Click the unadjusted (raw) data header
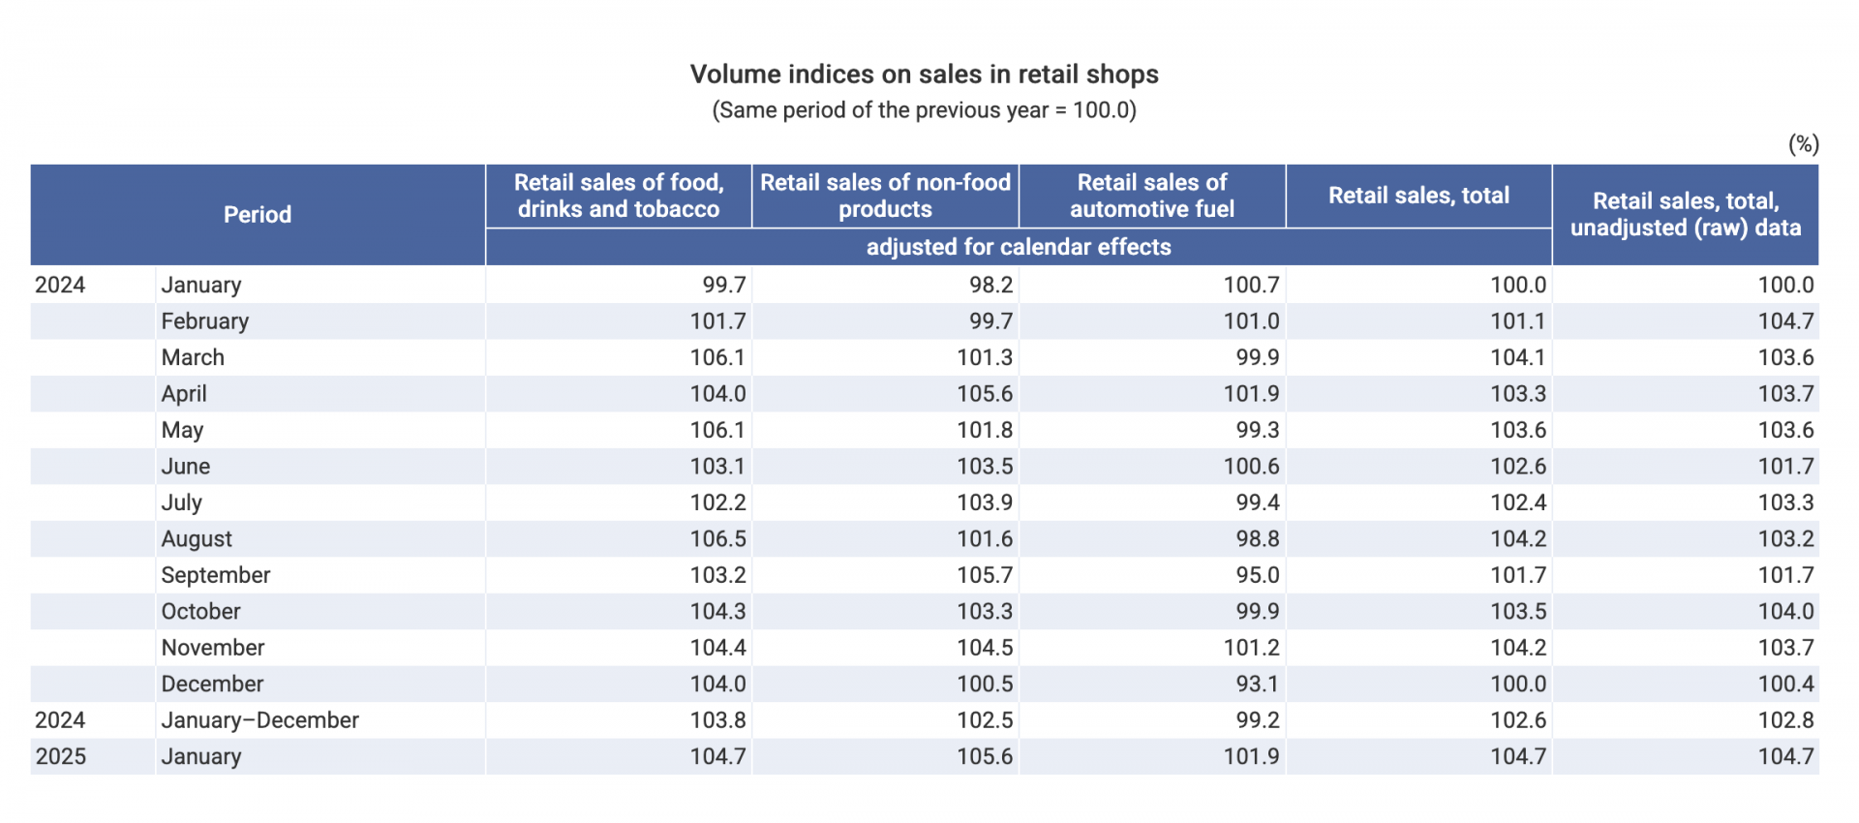This screenshot has width=1859, height=823. 1686,215
